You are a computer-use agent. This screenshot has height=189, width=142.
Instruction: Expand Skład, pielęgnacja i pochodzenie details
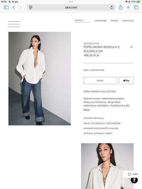[x=102, y=123]
